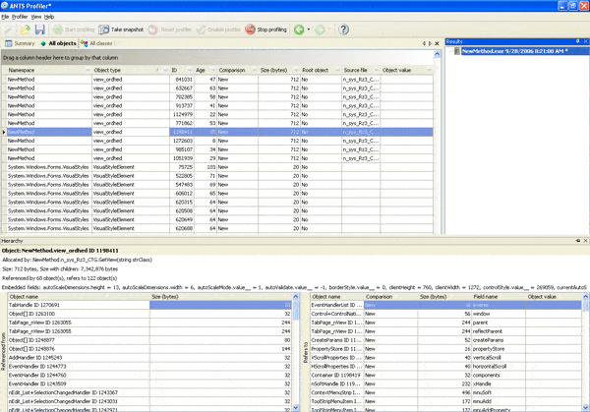Open the Comparison column filter dropdown
Screen dimensions: 590x412
tap(254, 71)
